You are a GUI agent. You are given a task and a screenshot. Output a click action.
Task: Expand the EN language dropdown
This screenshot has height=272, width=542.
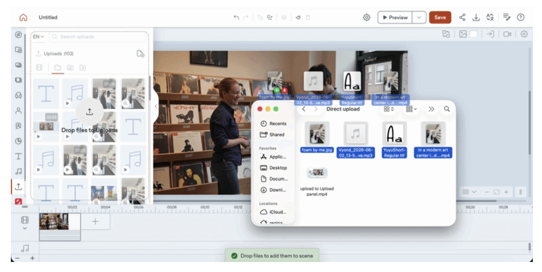point(39,37)
